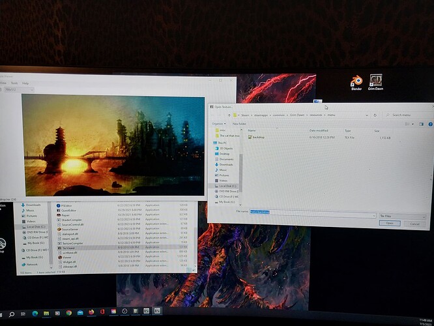Sort by the Name column header
Viewport: 434px width, 326px height.
coord(252,130)
